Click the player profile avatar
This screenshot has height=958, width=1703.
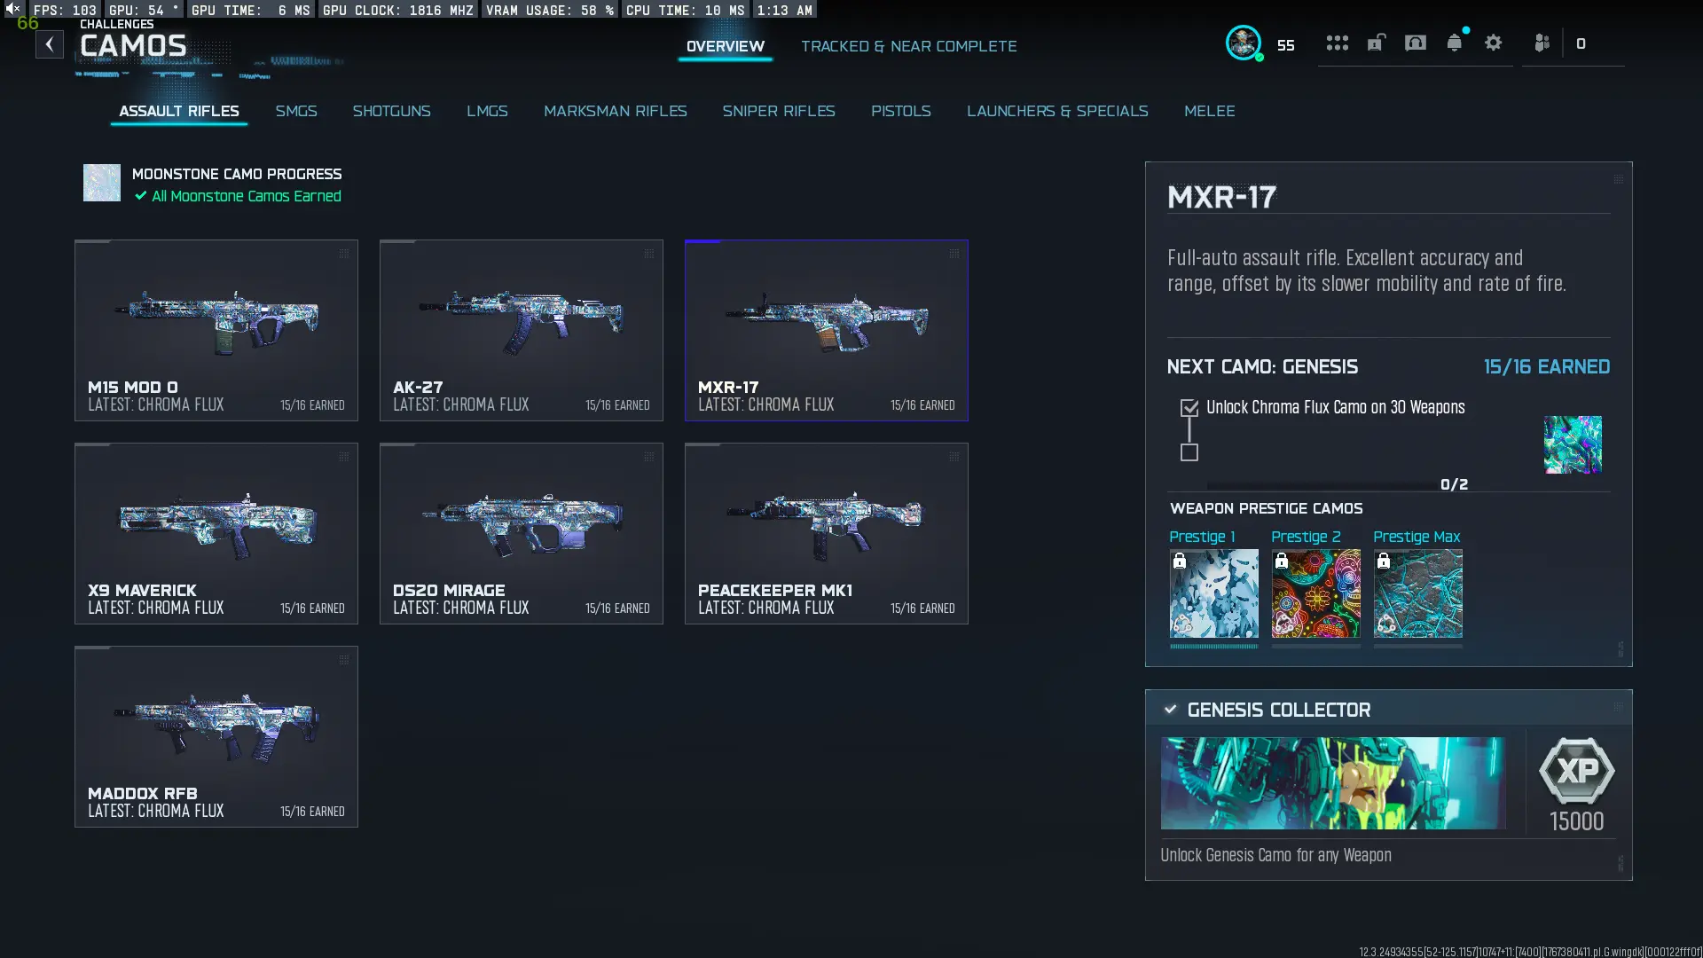coord(1244,43)
